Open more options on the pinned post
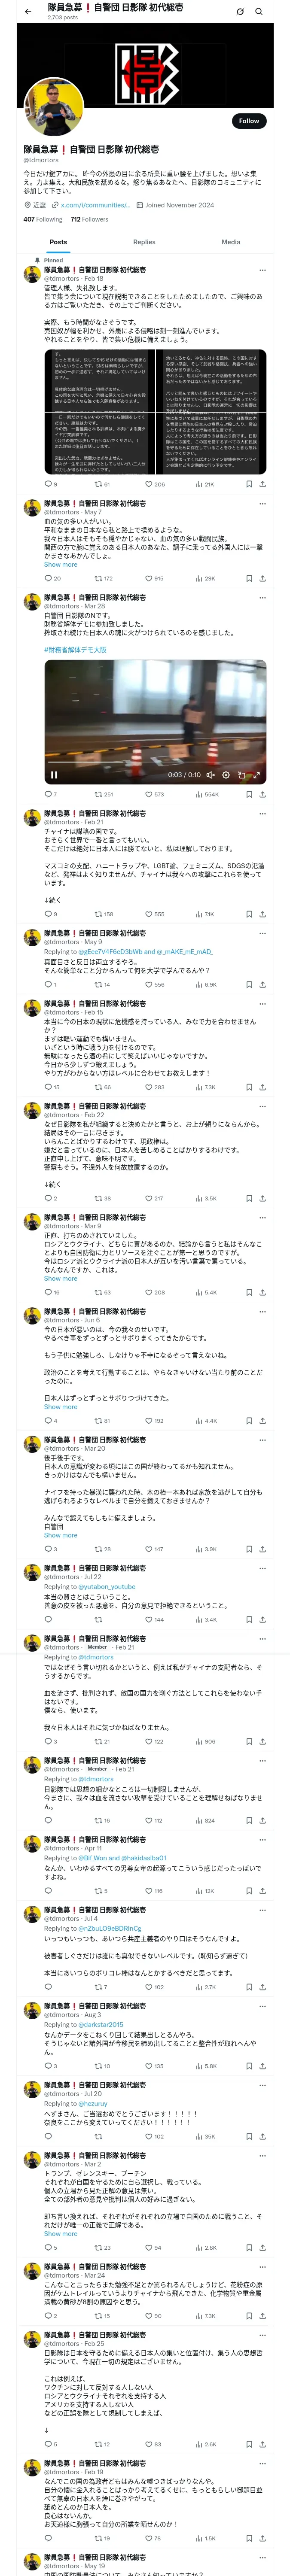The width and height of the screenshot is (290, 2576). [x=262, y=270]
